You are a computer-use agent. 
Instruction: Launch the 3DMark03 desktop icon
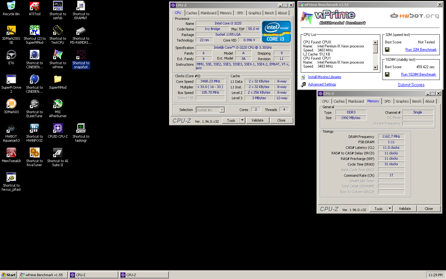[x=11, y=106]
